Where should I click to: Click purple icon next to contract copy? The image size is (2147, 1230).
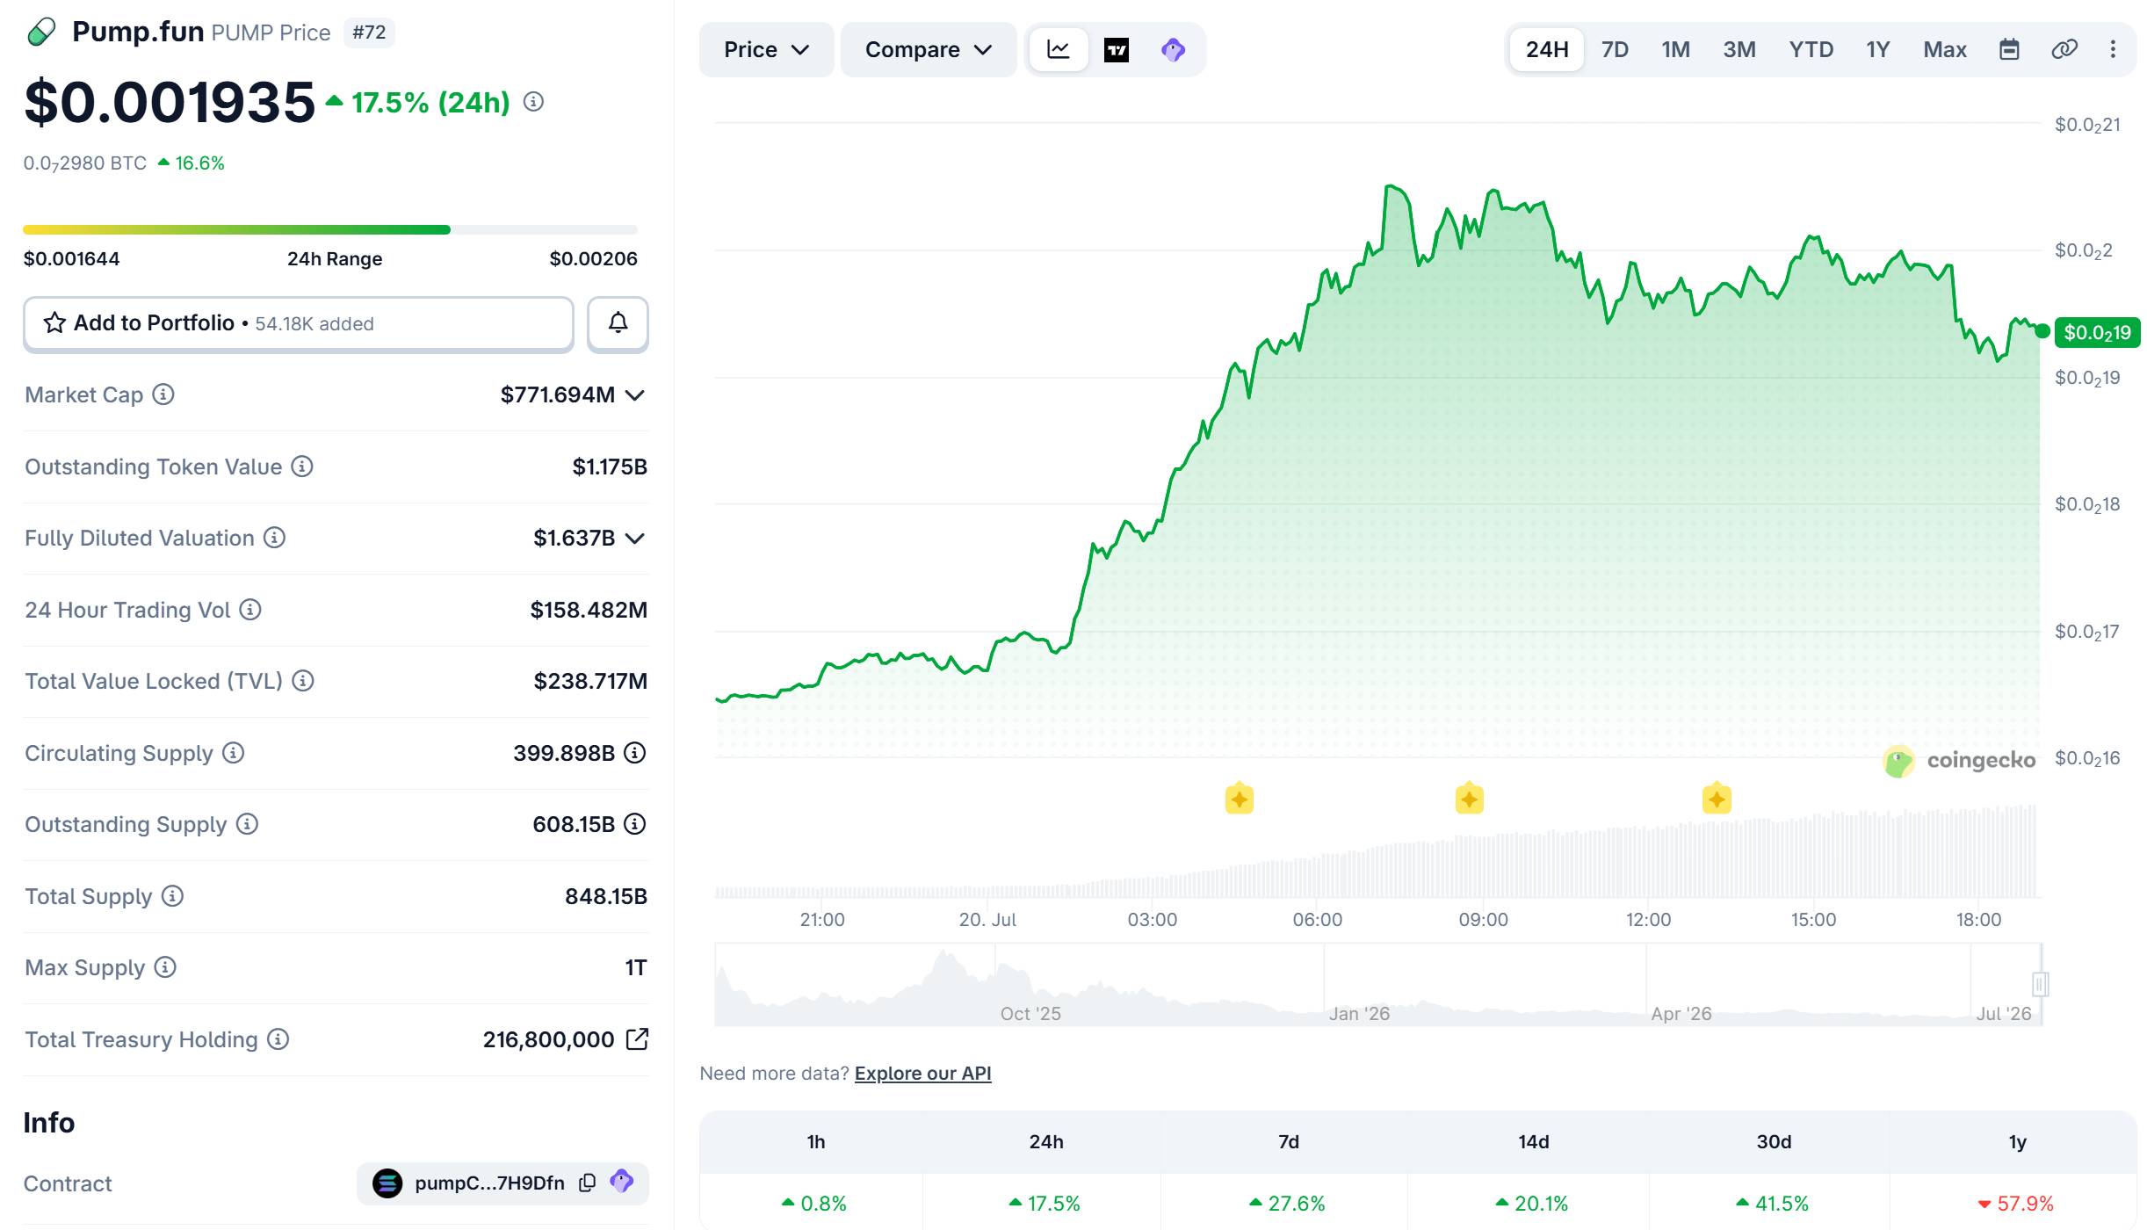coord(622,1182)
